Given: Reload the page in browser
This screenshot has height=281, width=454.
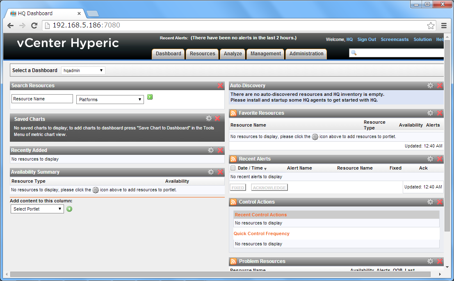Looking at the screenshot, I should [34, 25].
